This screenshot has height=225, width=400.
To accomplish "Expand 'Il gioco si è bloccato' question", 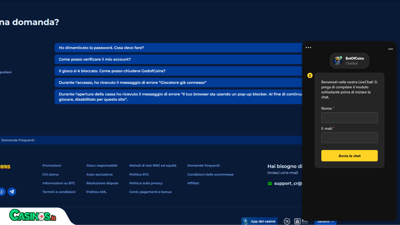I will point(179,71).
